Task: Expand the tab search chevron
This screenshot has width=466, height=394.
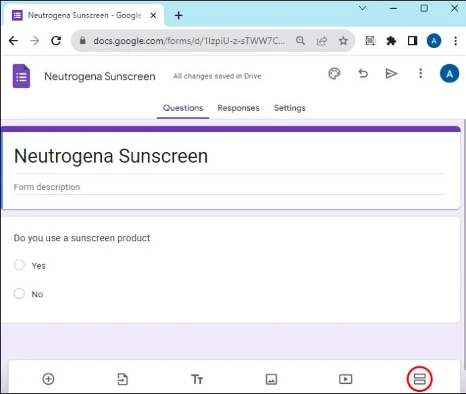Action: (363, 8)
